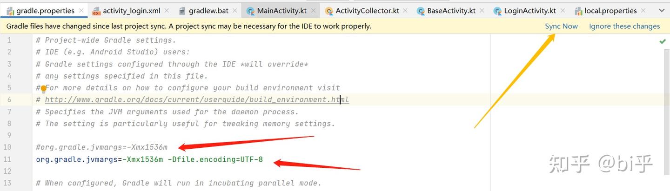This screenshot has height=191, width=670.
Task: Click the Kotlin icon on ActivityCollector.kt tab
Action: coord(329,11)
